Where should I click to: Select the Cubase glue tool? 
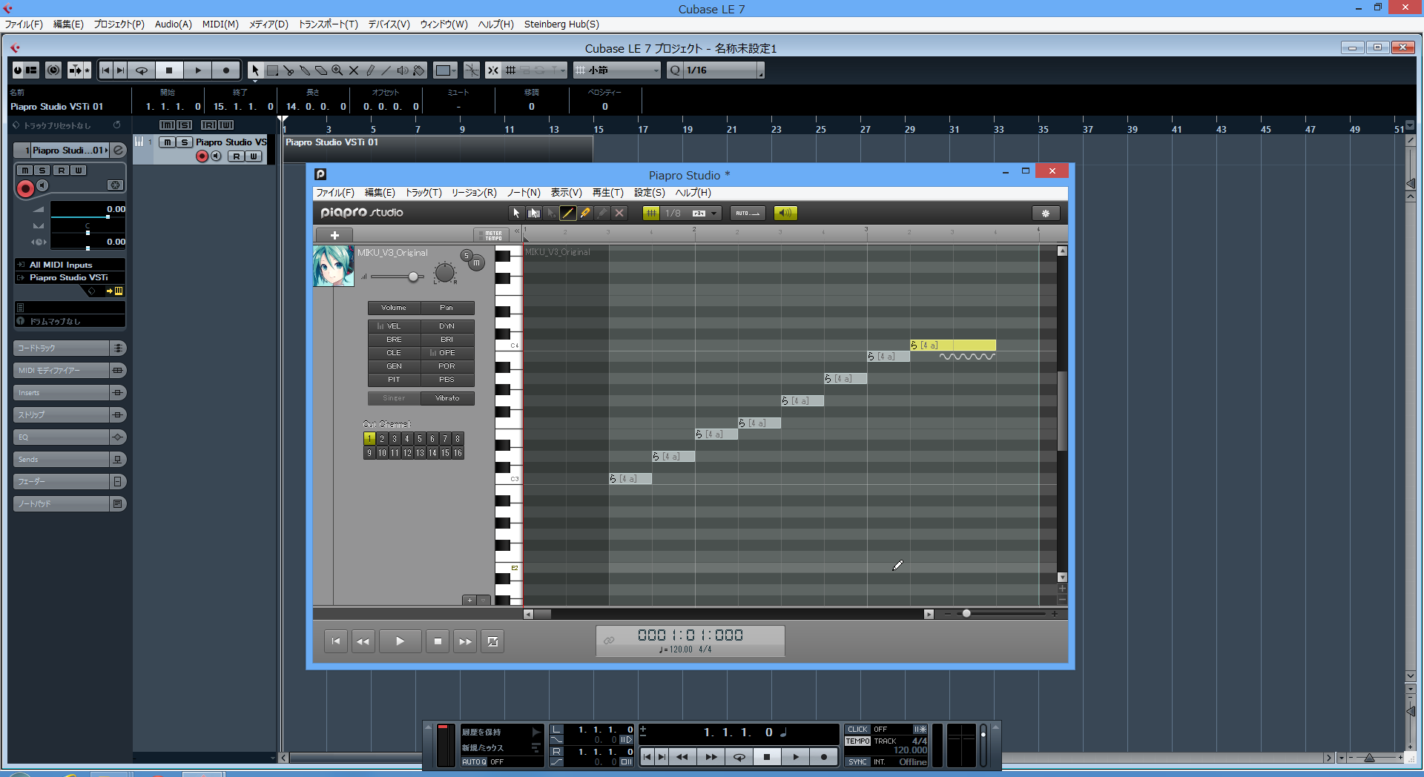tap(305, 70)
